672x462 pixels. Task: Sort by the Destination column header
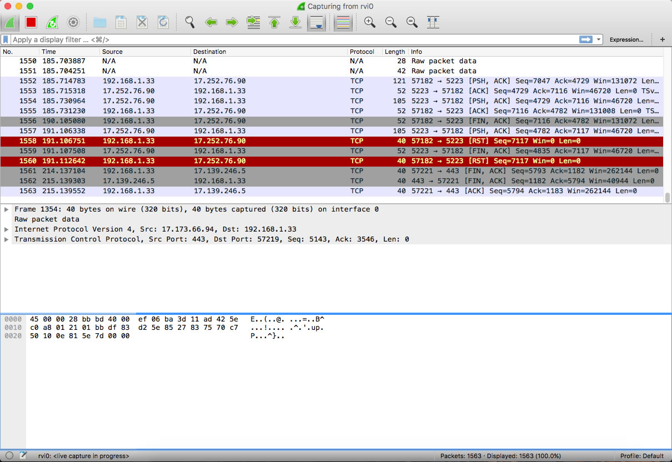pyautogui.click(x=269, y=52)
